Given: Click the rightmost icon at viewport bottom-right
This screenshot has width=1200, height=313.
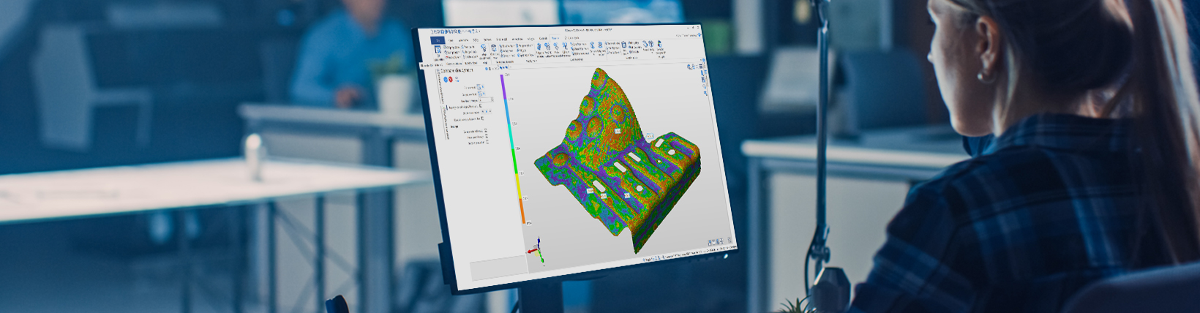Looking at the screenshot, I should pos(729,241).
